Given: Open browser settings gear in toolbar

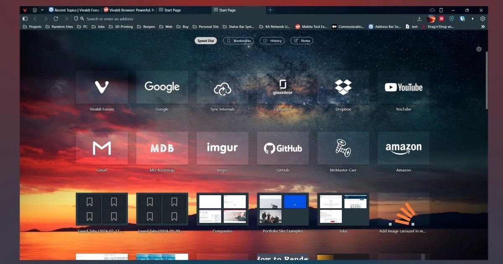Looking at the screenshot, I should (482, 18).
